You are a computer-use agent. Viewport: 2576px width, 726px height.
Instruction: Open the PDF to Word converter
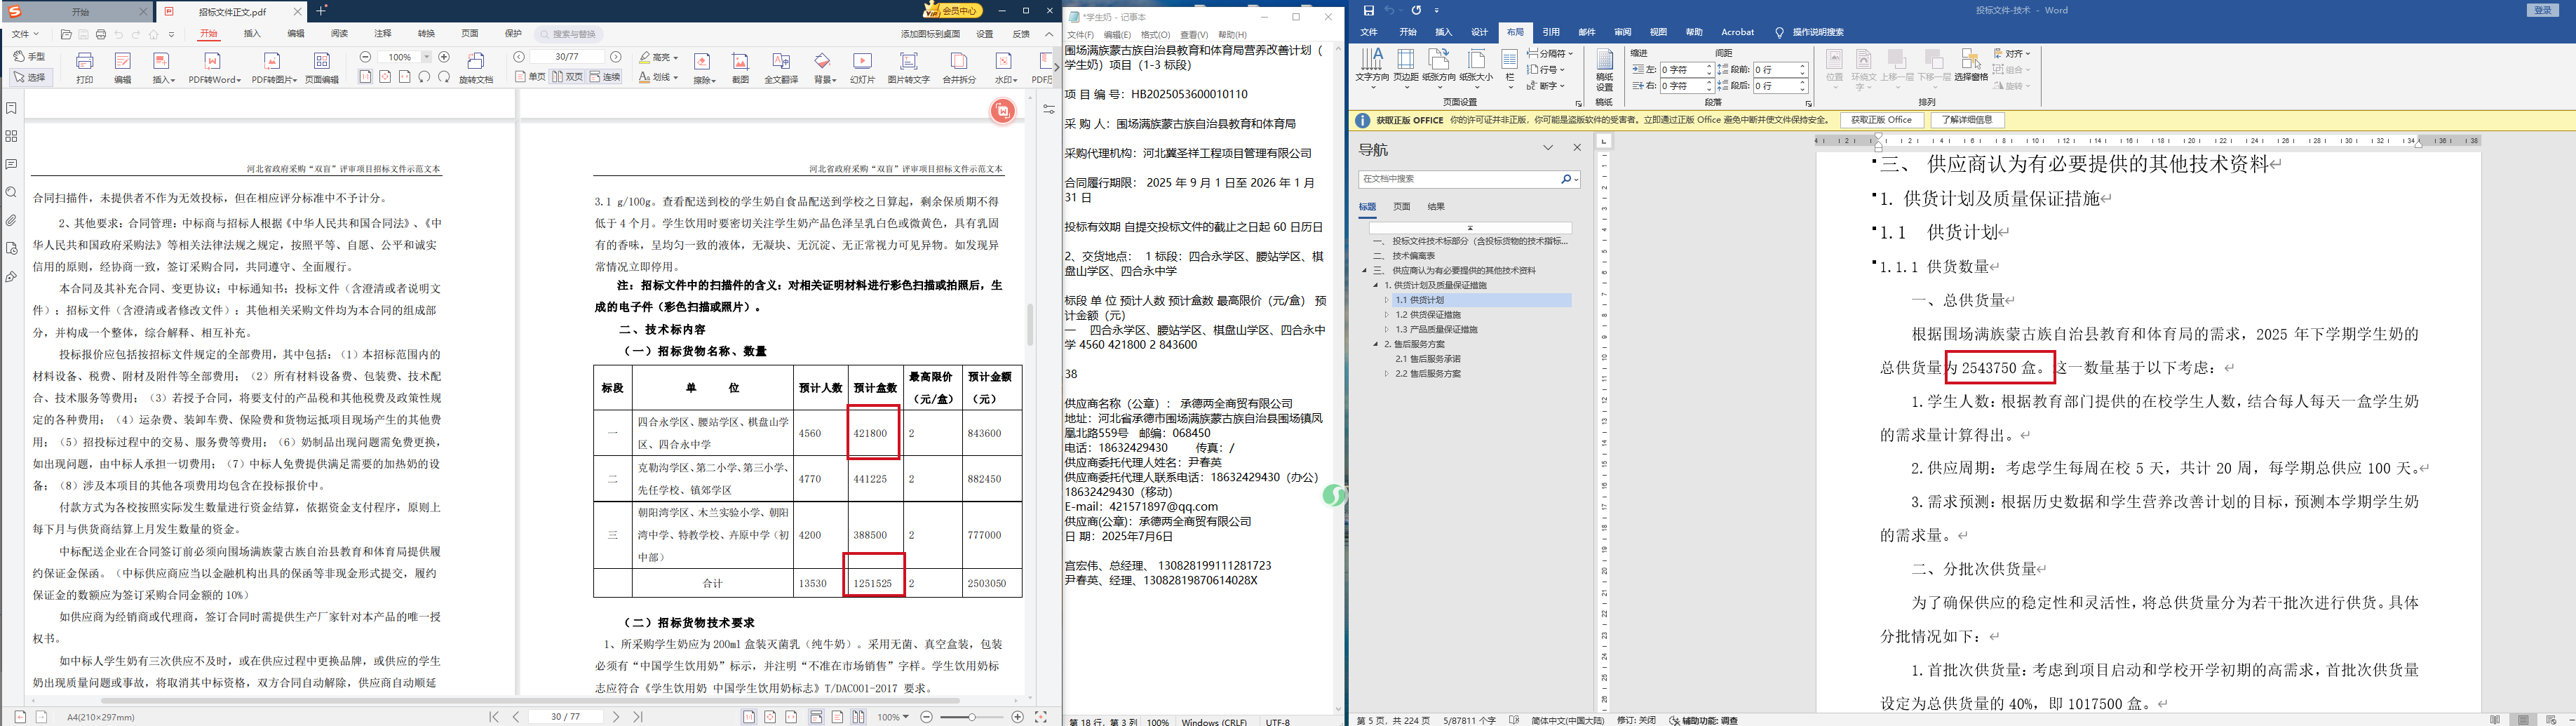[214, 67]
